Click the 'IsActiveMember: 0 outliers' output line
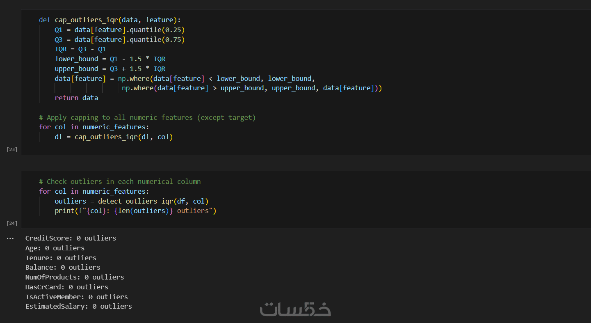The height and width of the screenshot is (323, 591). 76,297
